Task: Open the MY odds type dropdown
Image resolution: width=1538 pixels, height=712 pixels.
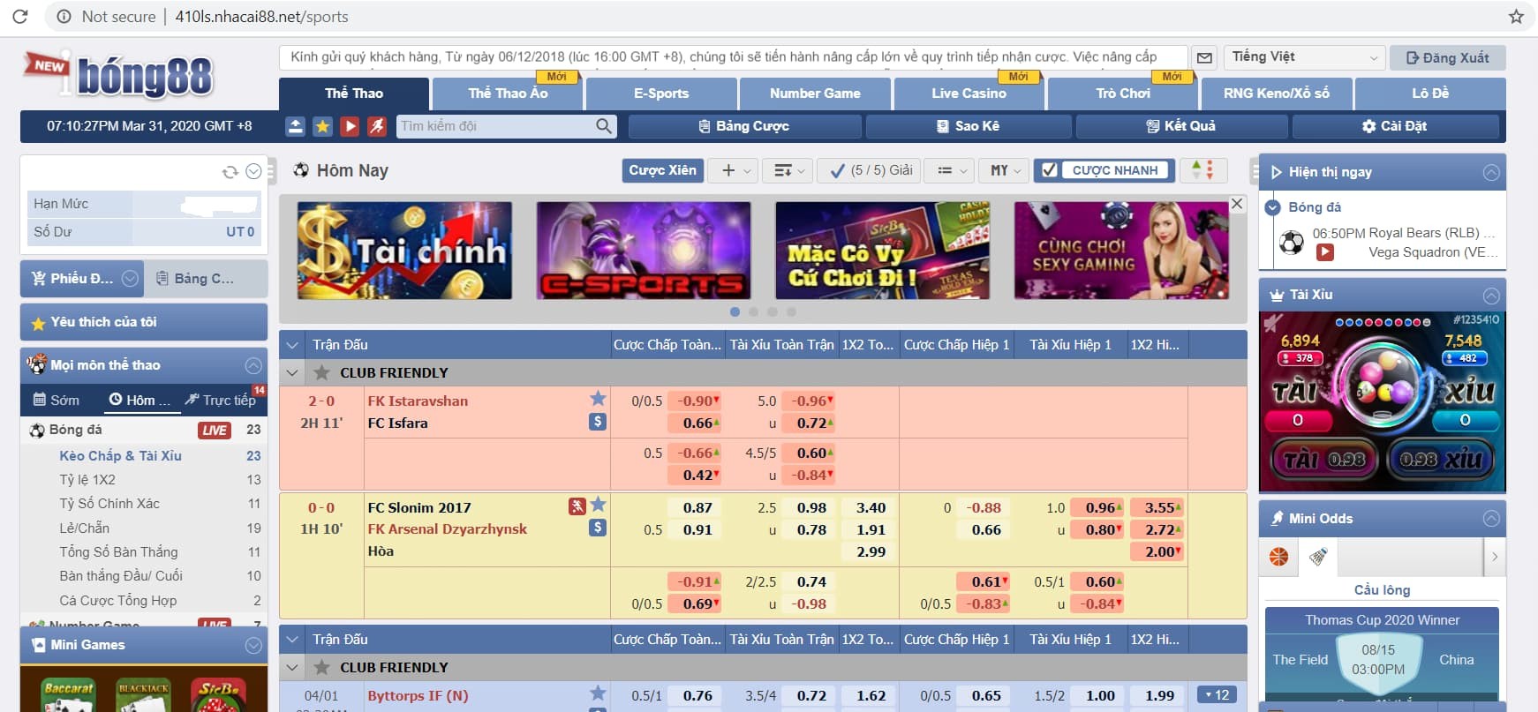Action: click(x=1006, y=170)
